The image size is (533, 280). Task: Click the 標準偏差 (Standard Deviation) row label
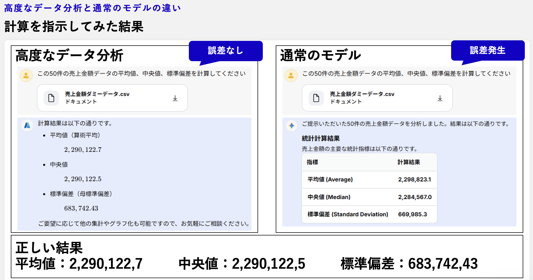[348, 214]
